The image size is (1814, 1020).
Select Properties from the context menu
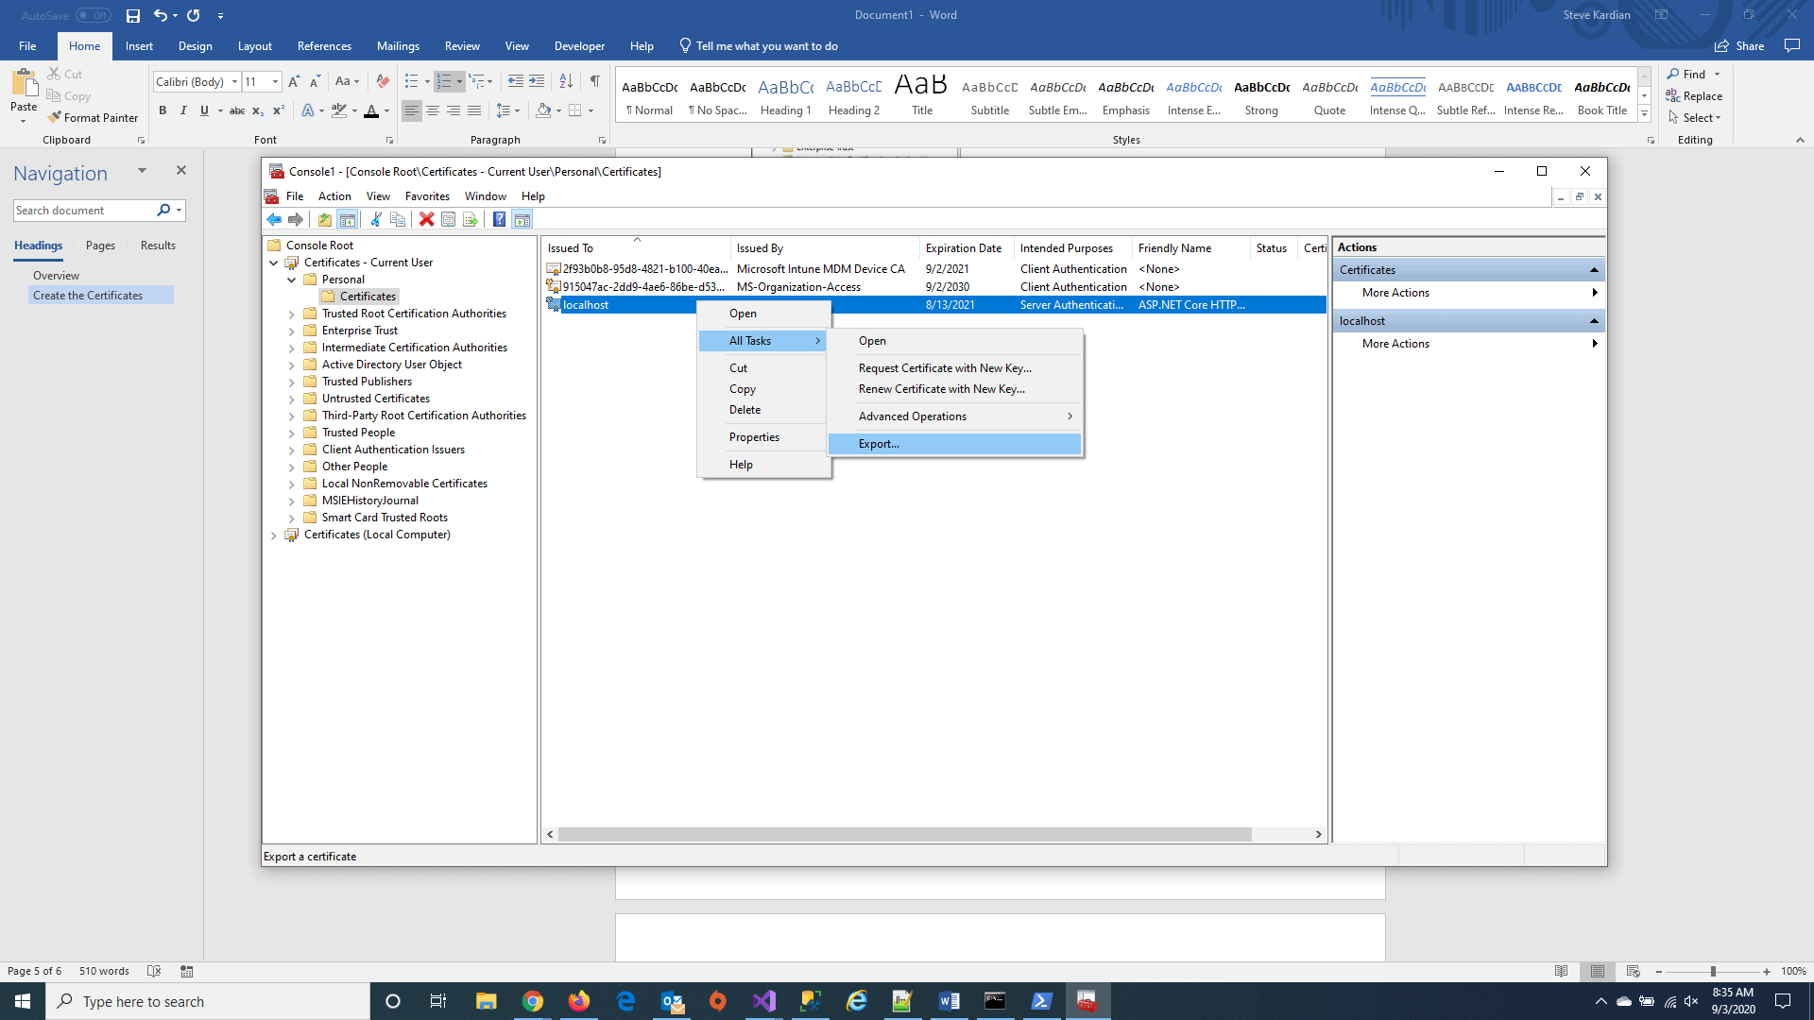click(x=763, y=437)
